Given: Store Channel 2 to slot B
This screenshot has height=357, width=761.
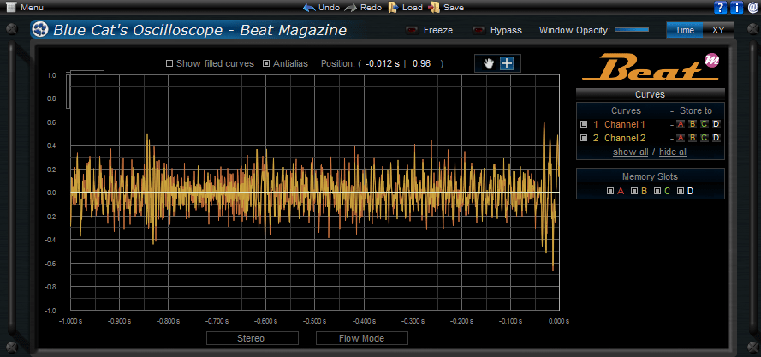Looking at the screenshot, I should tap(693, 138).
